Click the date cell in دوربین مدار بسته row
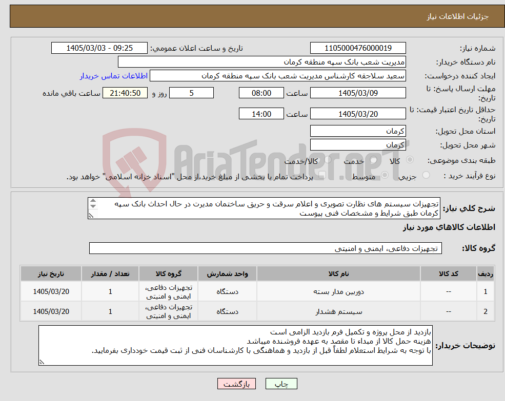Viewport: 505px width, 401px height. [x=51, y=291]
